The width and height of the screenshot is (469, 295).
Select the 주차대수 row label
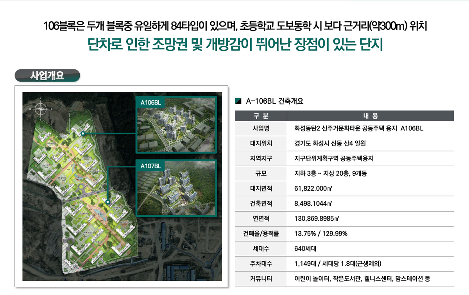point(261,264)
